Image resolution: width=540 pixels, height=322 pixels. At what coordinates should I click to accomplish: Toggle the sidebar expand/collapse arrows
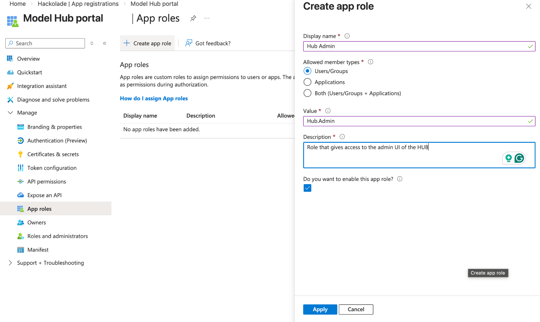tap(92, 43)
